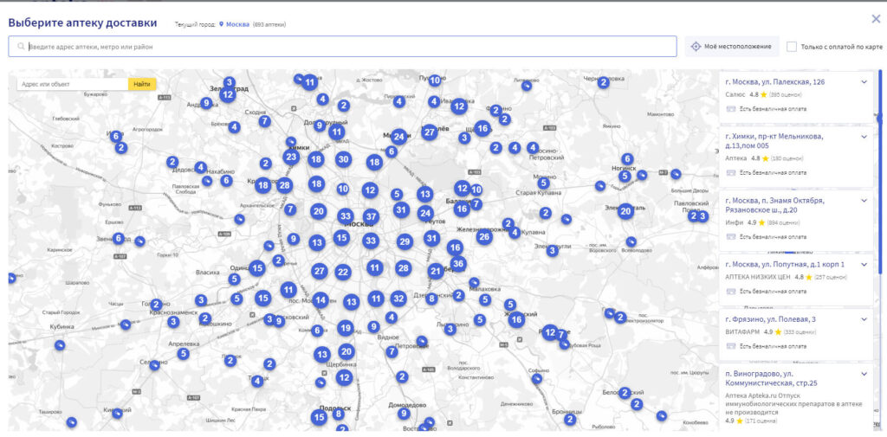Click the crosshair location icon
This screenshot has width=887, height=437.
click(x=696, y=47)
